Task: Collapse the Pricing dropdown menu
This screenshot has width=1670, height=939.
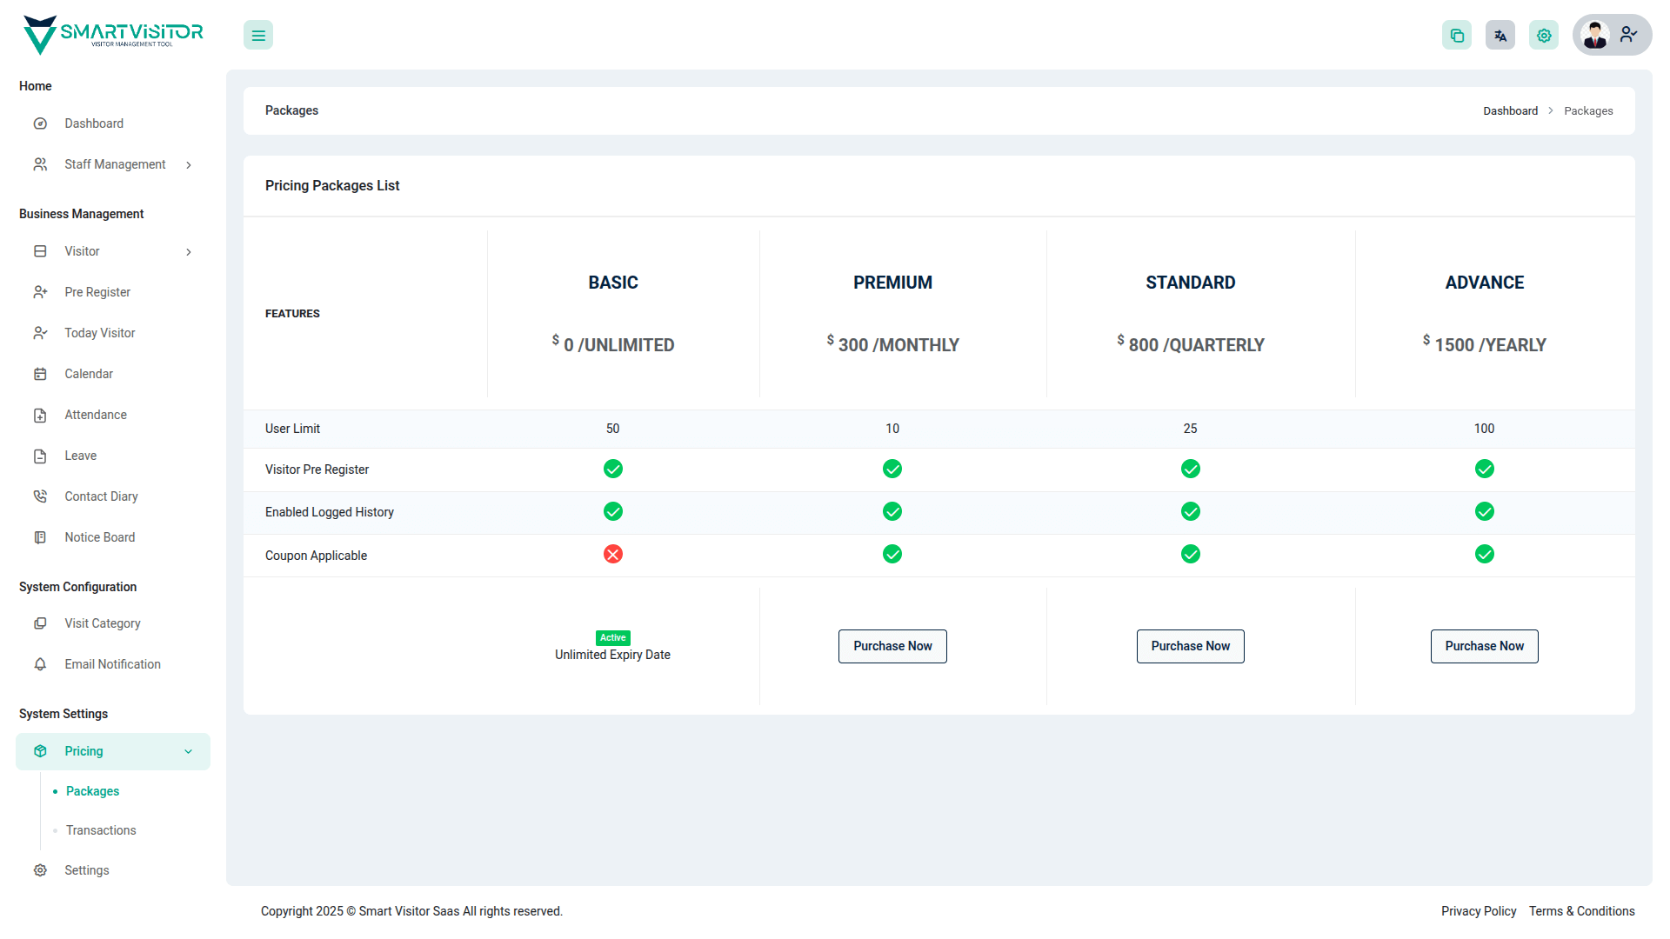Action: (189, 752)
